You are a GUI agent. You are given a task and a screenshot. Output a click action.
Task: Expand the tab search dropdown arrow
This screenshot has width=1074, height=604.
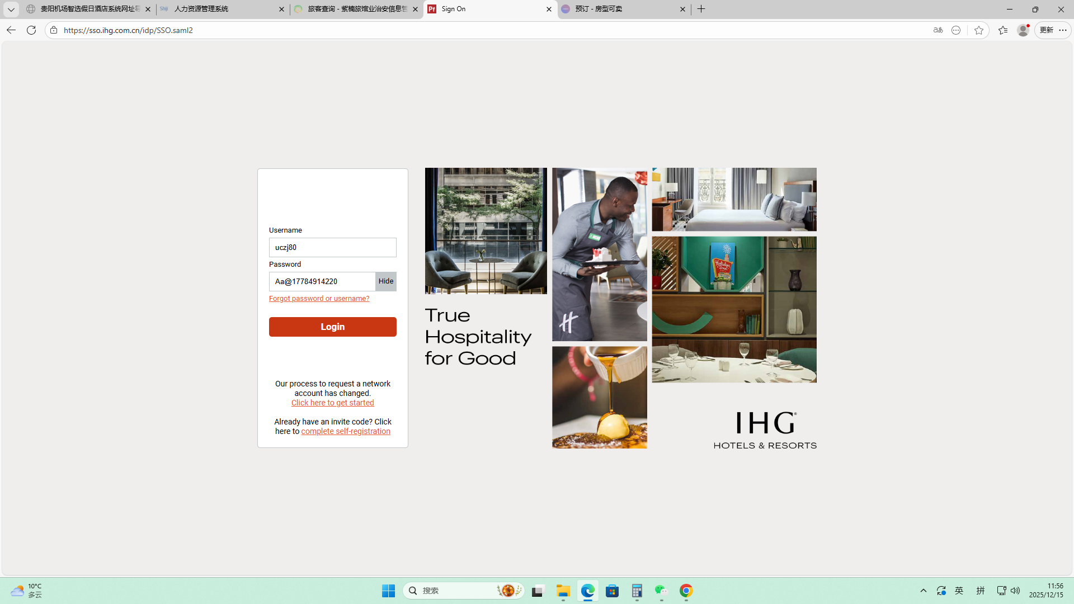[11, 9]
